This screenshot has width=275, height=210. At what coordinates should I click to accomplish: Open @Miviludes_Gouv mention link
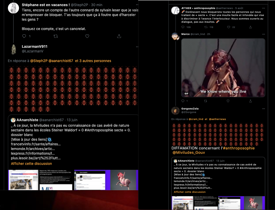pos(189,152)
